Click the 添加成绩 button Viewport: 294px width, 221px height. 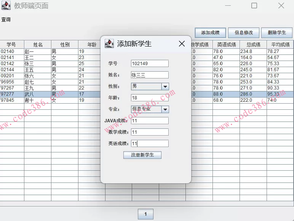coord(210,33)
